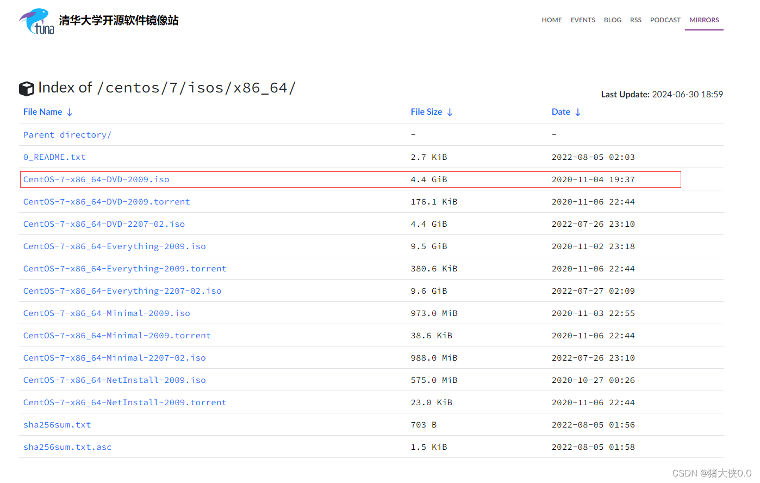Click the Index of /centos/7/isos/x86_64/ heading

click(x=167, y=88)
